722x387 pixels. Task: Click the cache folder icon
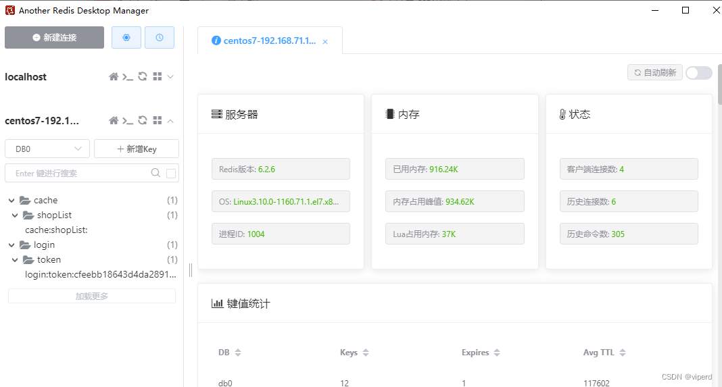click(x=25, y=200)
